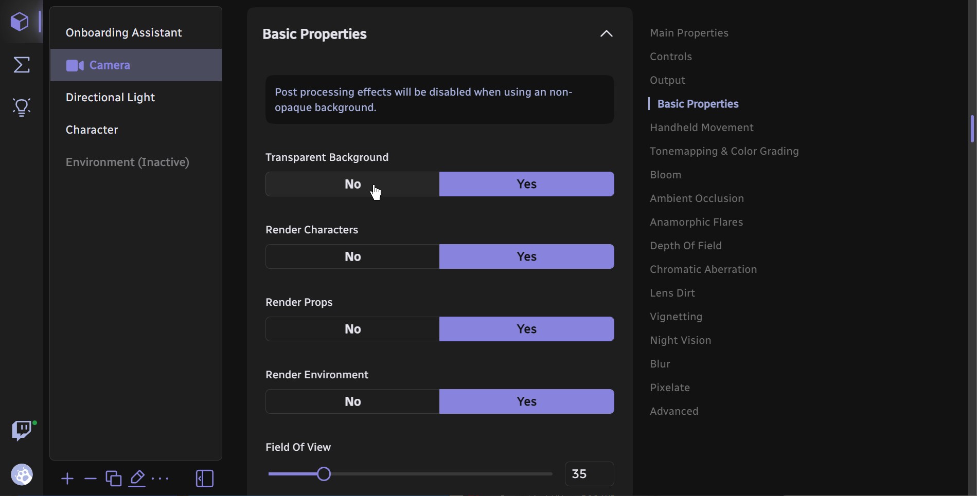Image resolution: width=977 pixels, height=496 pixels.
Task: Click the Field Of View value field
Action: pos(589,474)
